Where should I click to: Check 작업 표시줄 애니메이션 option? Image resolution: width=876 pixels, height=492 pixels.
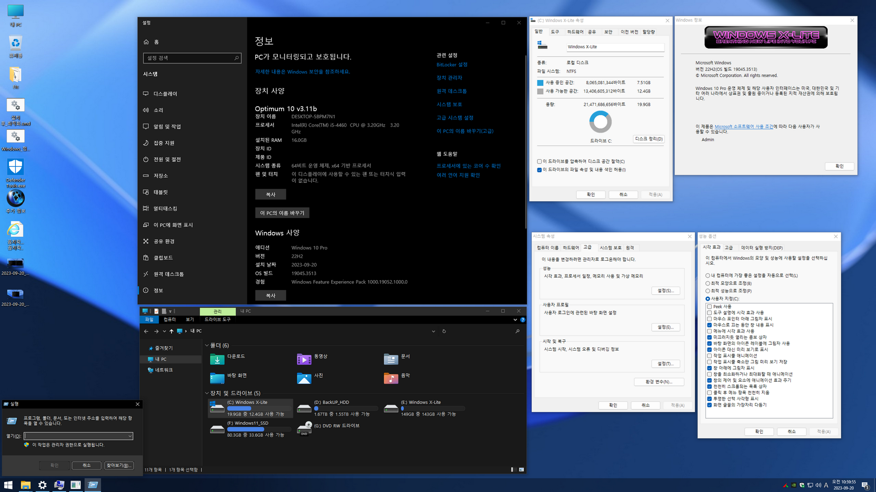709,356
